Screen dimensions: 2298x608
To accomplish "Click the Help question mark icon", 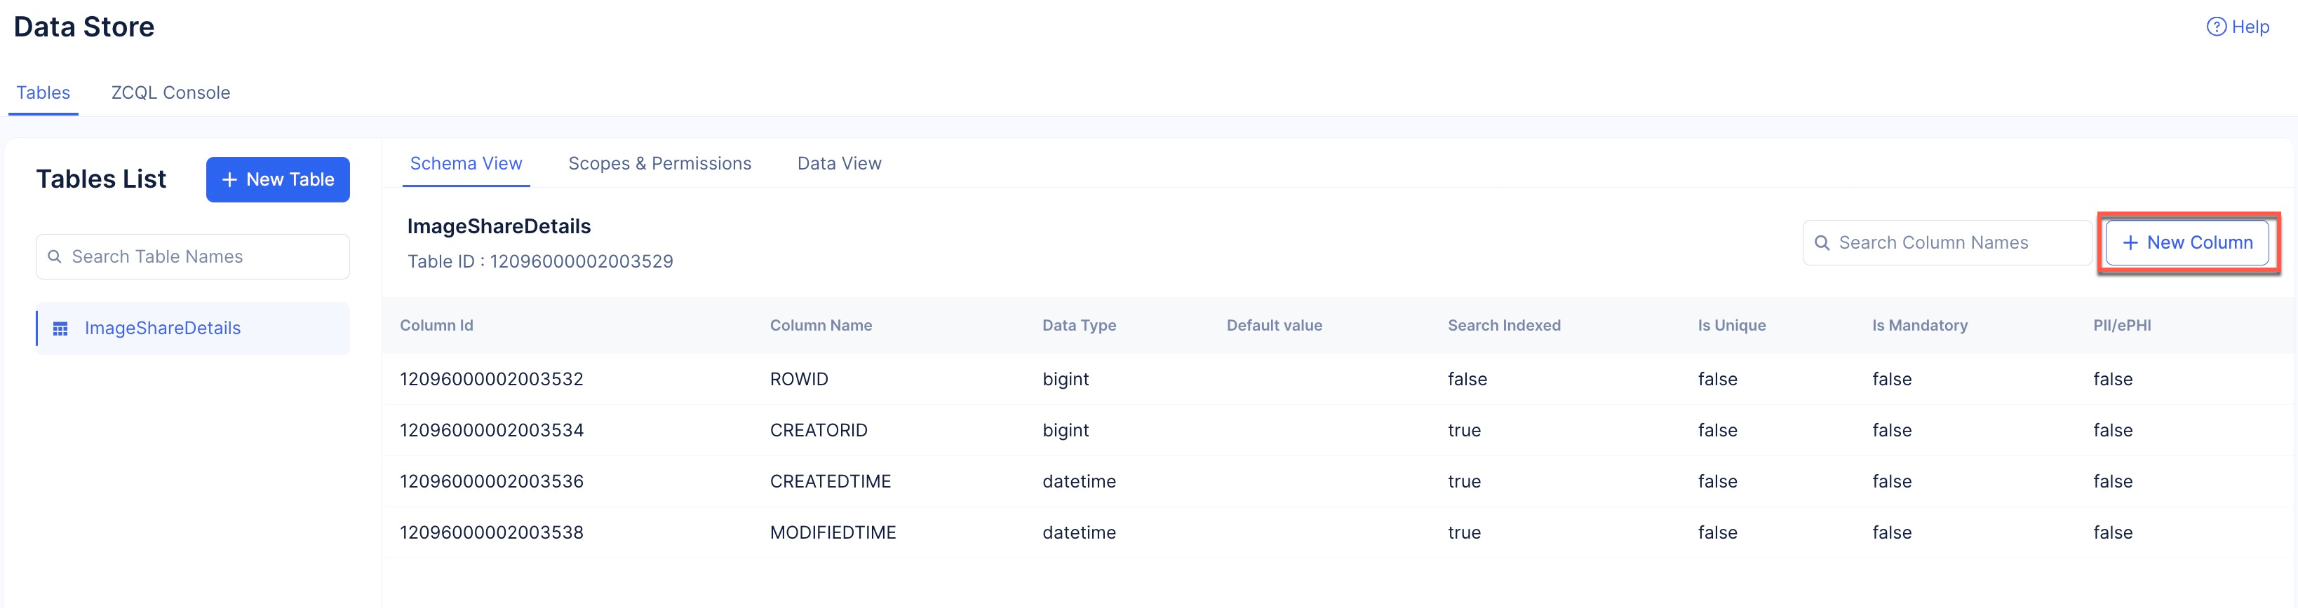I will tap(2216, 27).
